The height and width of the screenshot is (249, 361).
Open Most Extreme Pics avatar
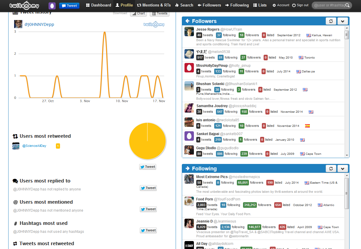point(189,179)
